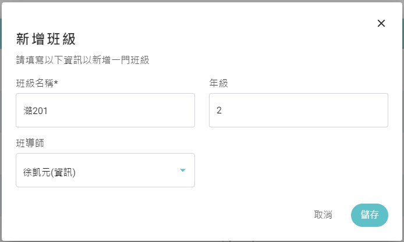404x242 pixels.
Task: Expand the 班導師 dropdown arrow
Action: (x=183, y=170)
